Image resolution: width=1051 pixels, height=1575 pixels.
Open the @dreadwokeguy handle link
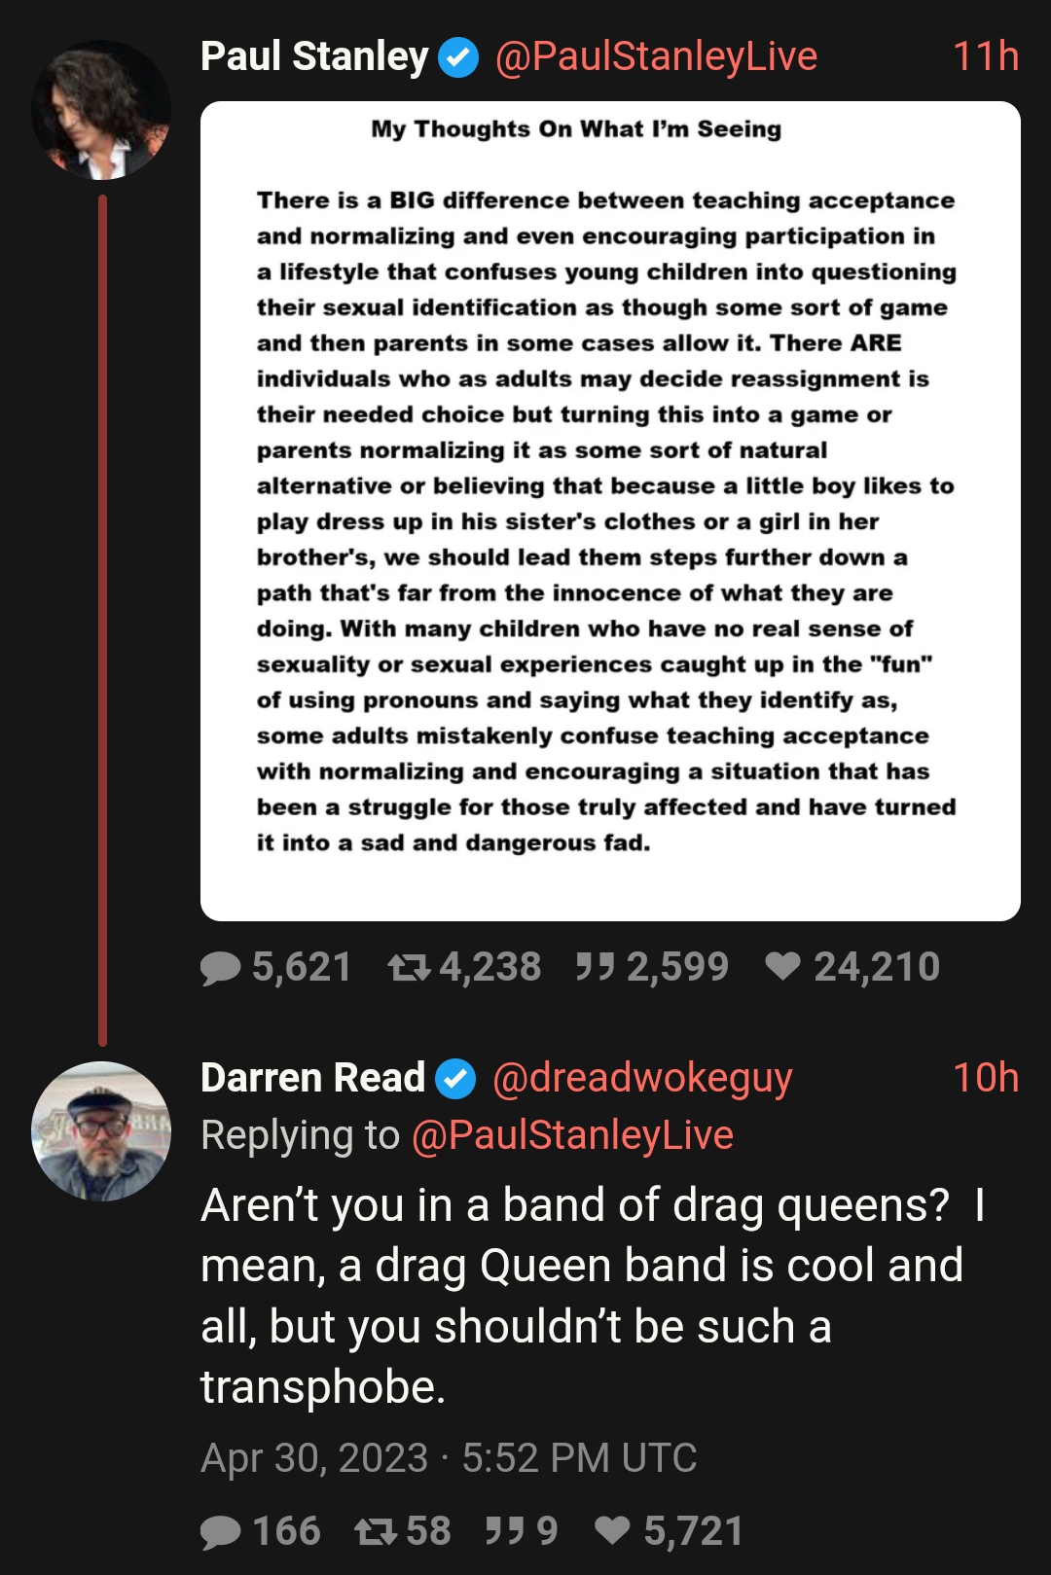(642, 1079)
